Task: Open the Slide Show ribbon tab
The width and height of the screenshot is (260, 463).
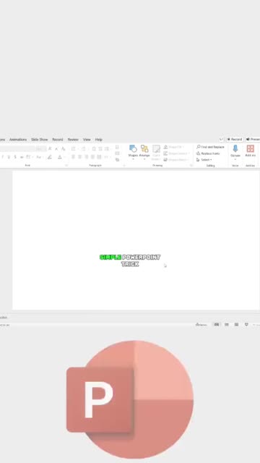Action: 40,140
